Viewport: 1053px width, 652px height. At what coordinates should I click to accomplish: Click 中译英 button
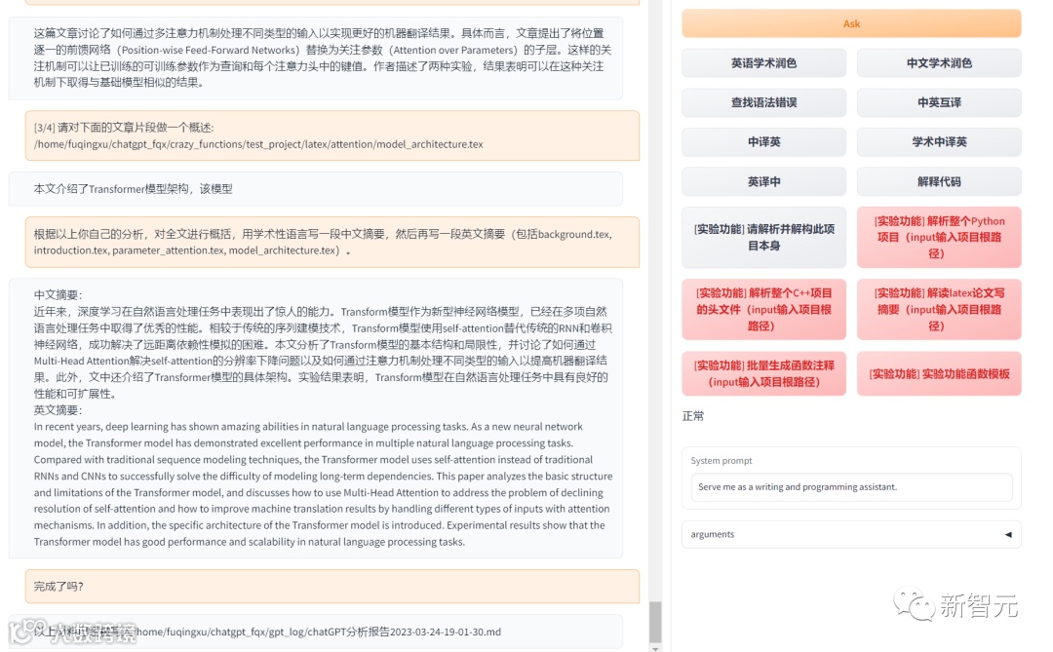coord(763,141)
